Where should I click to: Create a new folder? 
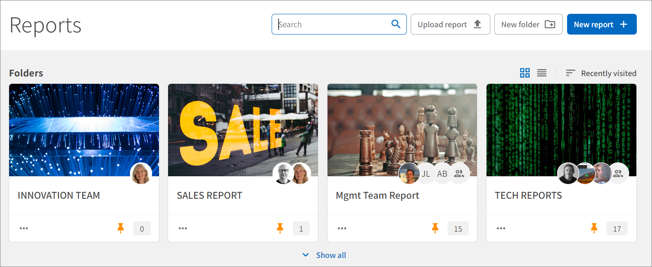point(528,24)
